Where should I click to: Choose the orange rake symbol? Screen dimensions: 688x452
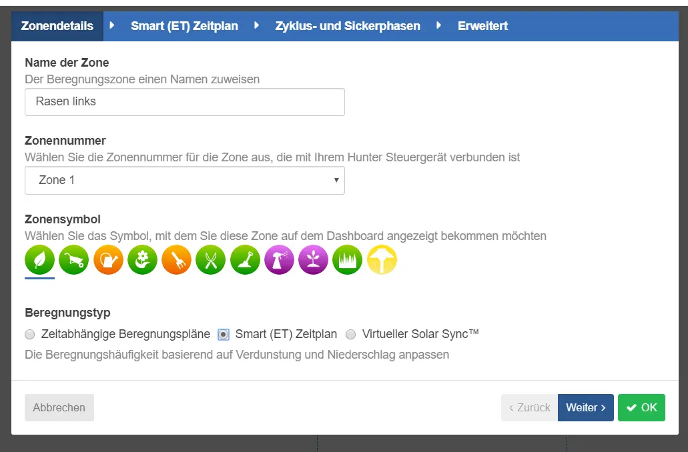[x=176, y=260]
